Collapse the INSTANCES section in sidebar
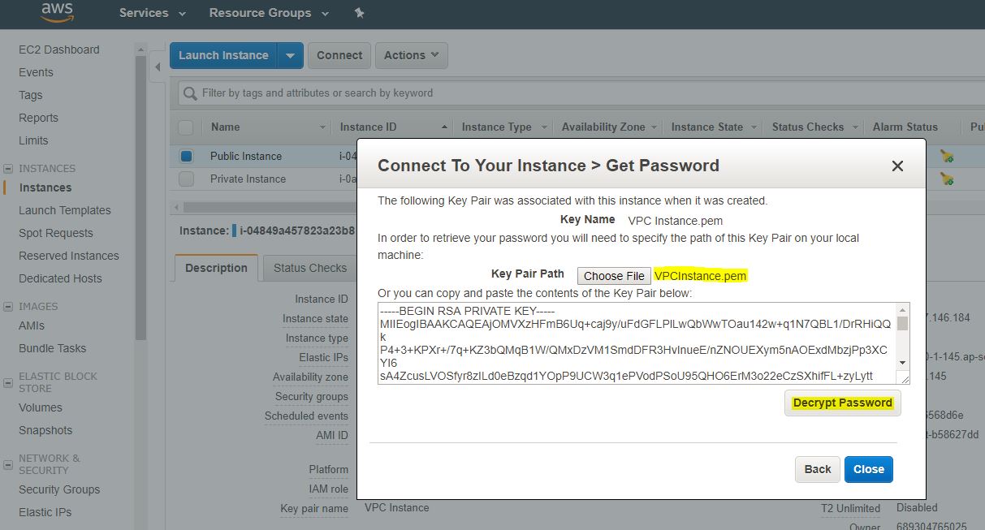 9,169
